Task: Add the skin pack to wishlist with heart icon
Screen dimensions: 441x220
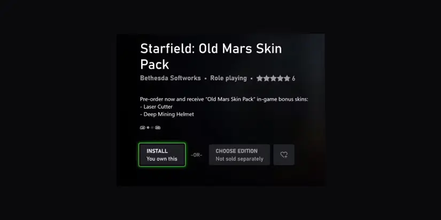Action: [x=284, y=154]
